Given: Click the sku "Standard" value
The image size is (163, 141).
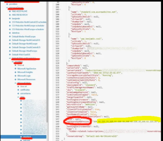Looking at the screenshot, I should pyautogui.click(x=80, y=90).
